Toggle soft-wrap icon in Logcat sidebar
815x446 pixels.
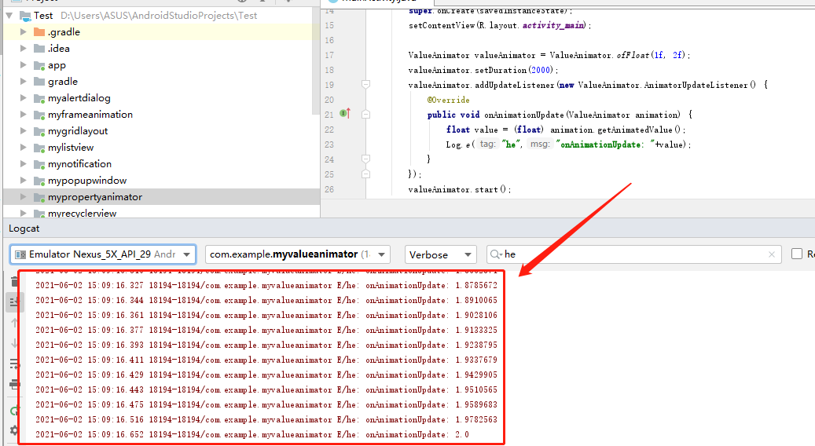[x=14, y=364]
